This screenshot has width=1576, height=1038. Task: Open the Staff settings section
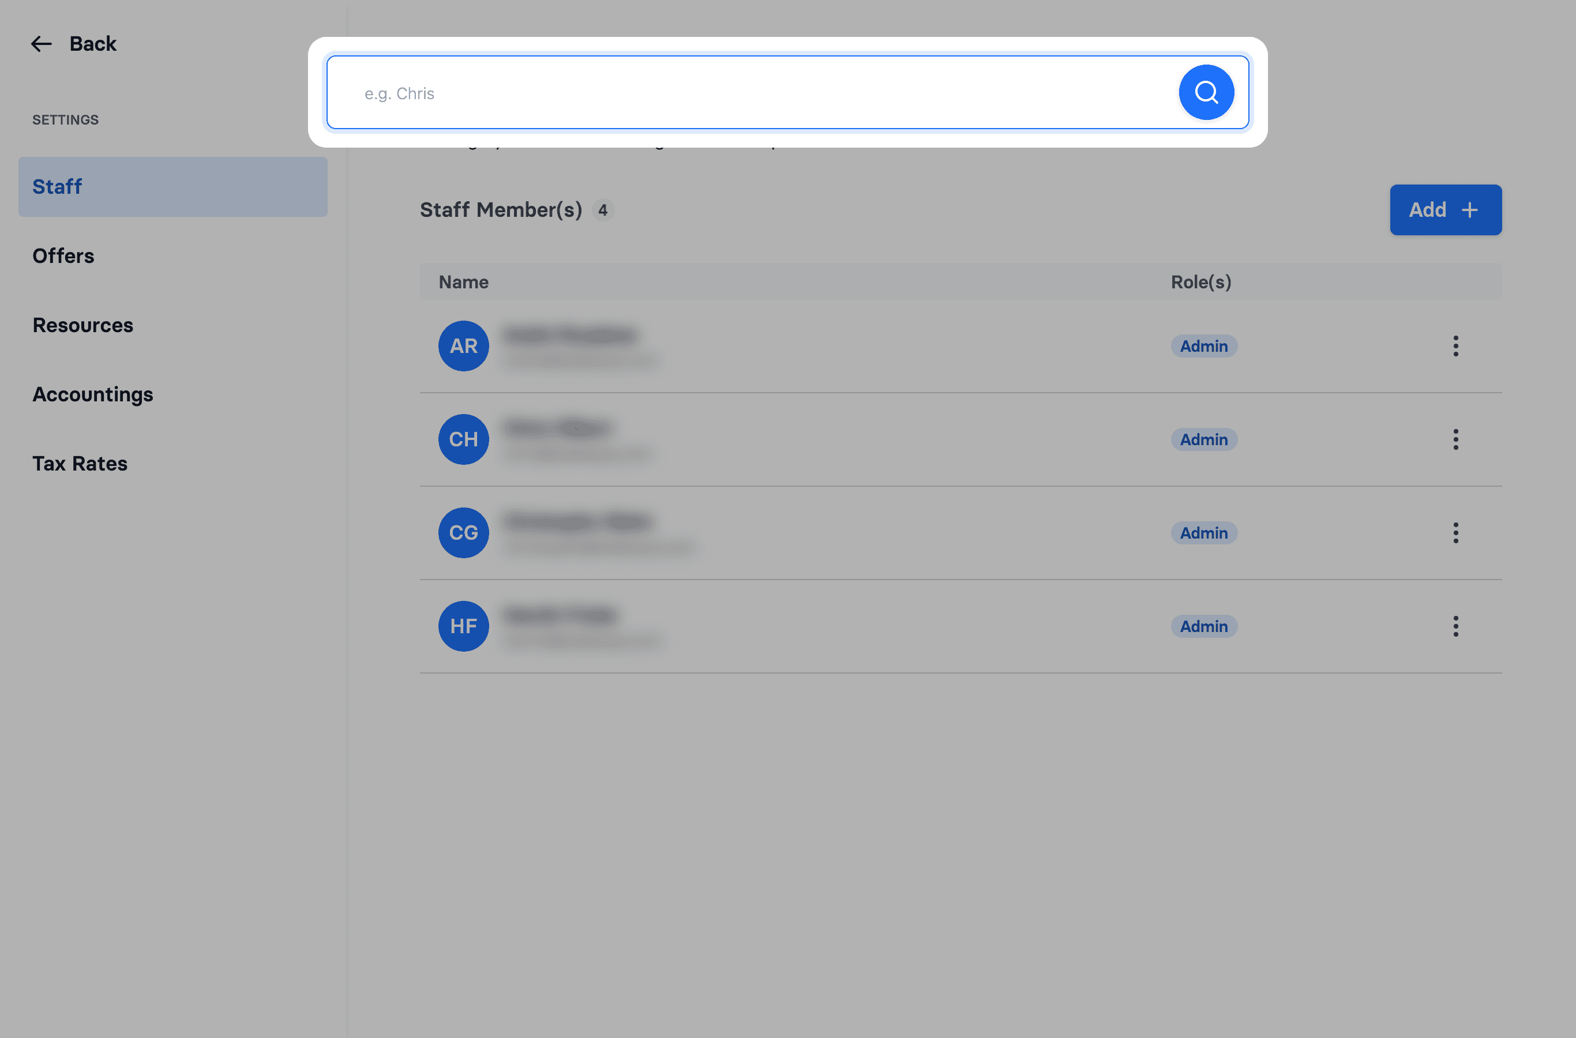[x=173, y=187]
